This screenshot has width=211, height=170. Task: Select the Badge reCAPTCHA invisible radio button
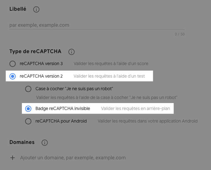pos(28,109)
